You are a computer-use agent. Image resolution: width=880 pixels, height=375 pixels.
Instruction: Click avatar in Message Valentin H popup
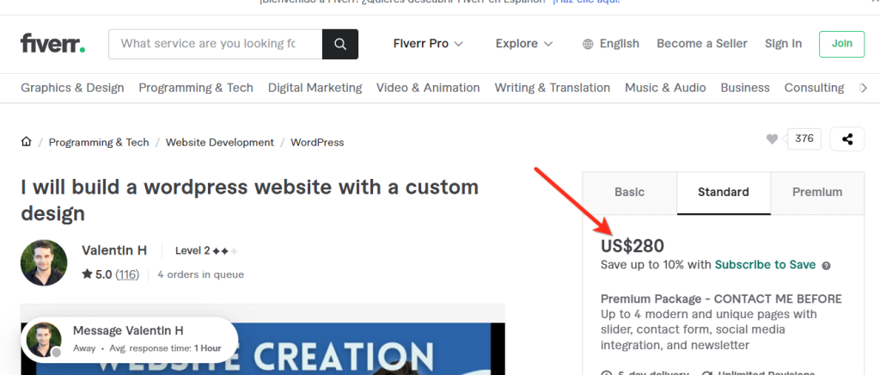44,340
